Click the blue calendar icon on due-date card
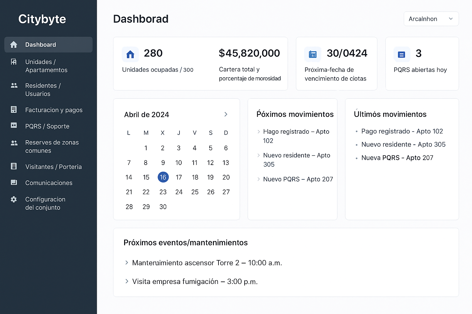Viewport: 472px width, 314px height. [x=313, y=55]
